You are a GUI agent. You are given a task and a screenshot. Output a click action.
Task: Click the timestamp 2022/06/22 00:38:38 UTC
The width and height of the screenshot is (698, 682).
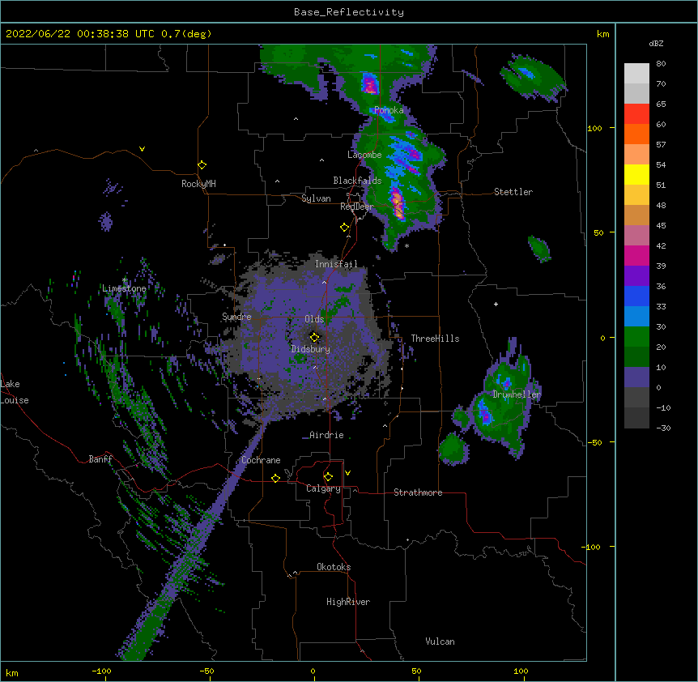coord(79,34)
